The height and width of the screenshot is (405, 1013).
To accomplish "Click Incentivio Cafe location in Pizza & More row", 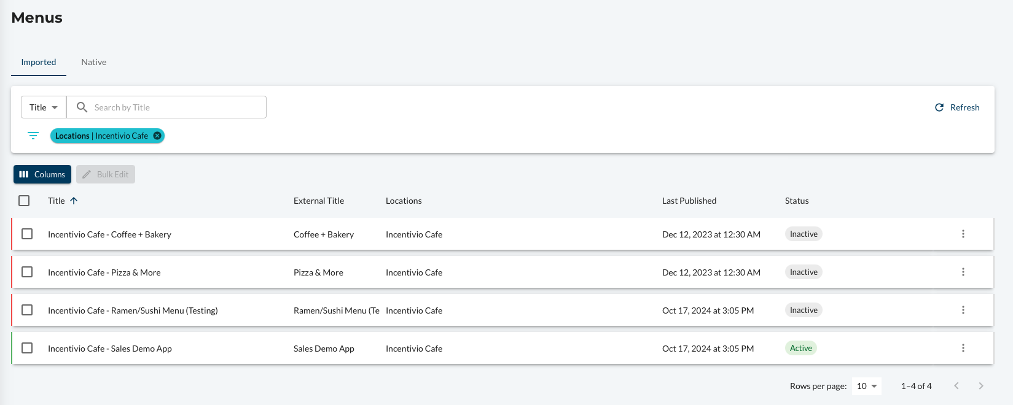I will click(414, 272).
